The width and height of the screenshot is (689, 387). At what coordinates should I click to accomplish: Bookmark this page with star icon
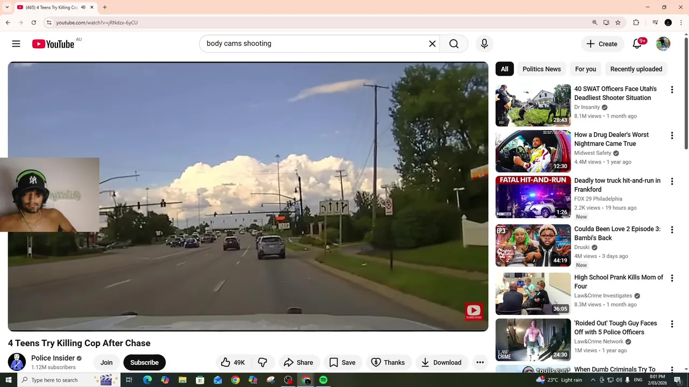(618, 23)
